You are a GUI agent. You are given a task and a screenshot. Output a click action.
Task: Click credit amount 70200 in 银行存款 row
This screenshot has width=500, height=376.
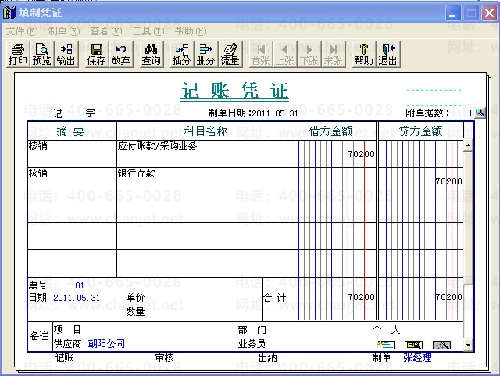pyautogui.click(x=448, y=181)
